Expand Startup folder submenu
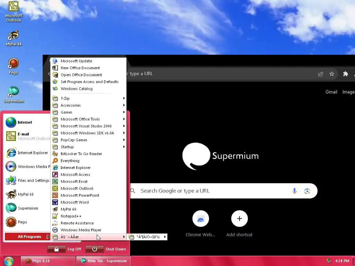 88,147
